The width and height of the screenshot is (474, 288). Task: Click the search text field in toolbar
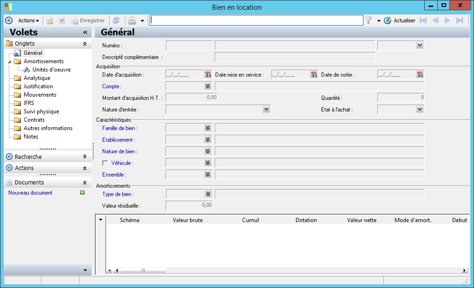tap(256, 20)
